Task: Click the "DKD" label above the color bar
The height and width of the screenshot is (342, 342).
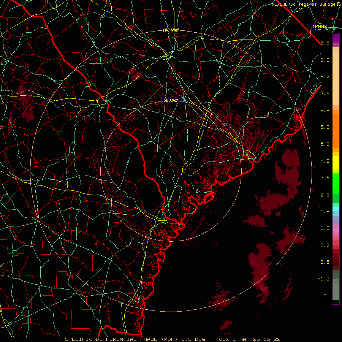Action: point(334,22)
